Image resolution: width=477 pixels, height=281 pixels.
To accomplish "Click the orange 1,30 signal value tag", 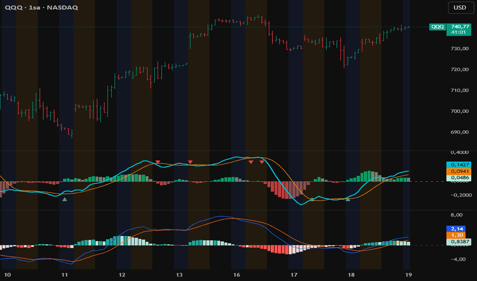I will [x=456, y=235].
